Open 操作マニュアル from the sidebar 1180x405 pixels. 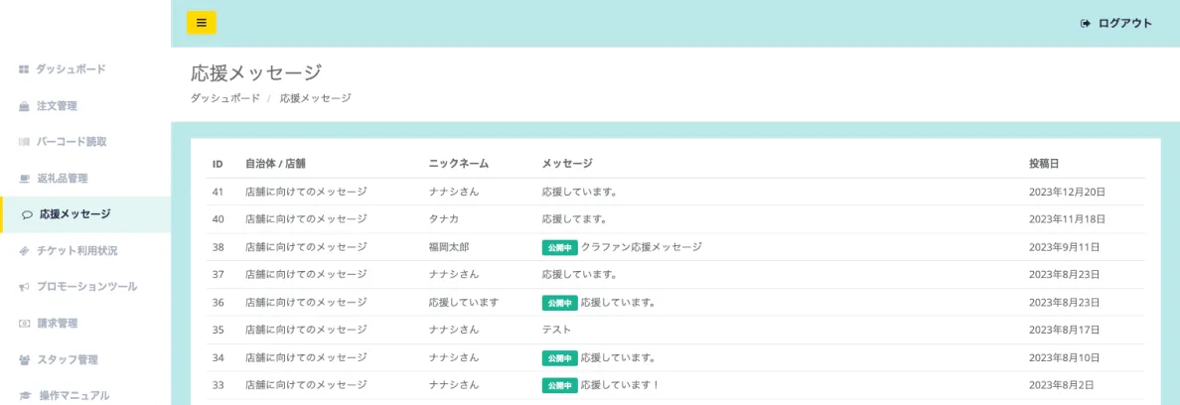[x=74, y=396]
